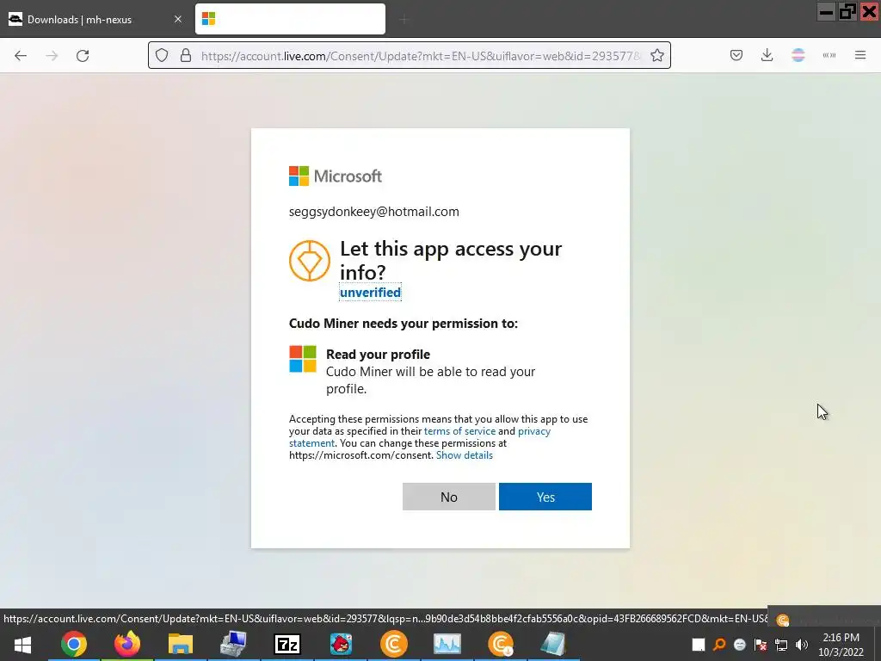
Task: Open the performance graph taskbar app
Action: coord(447,644)
